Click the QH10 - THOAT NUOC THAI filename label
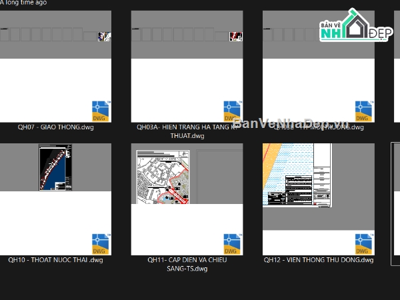400x300 pixels. (55, 260)
